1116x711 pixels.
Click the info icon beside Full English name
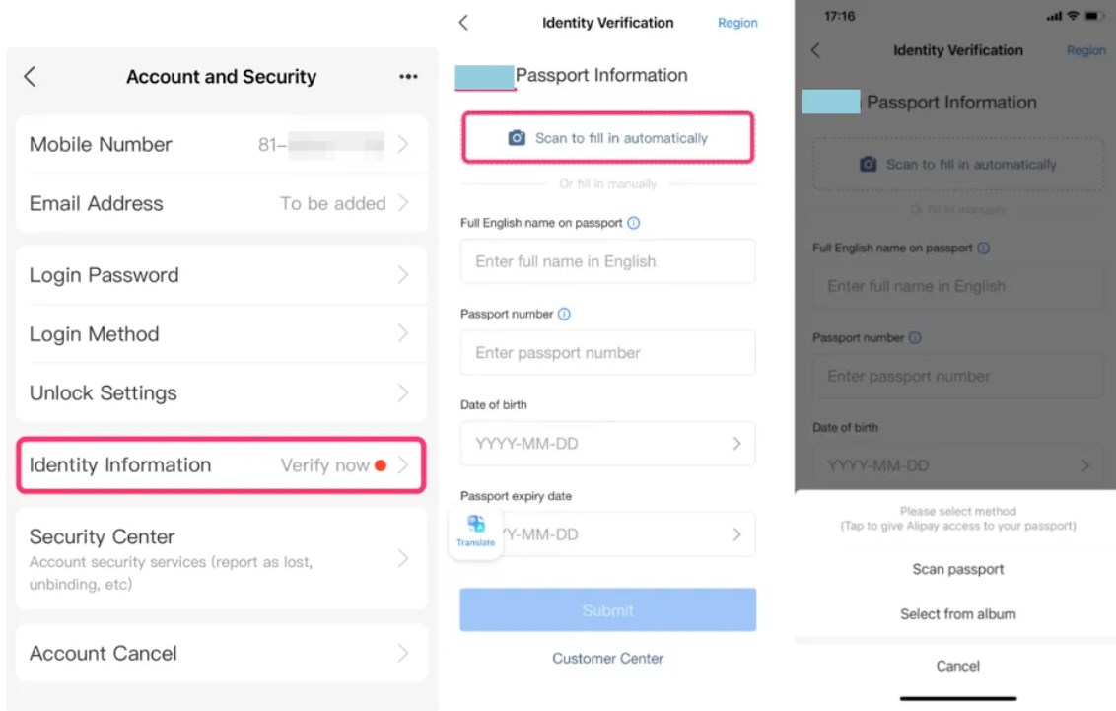tap(634, 223)
